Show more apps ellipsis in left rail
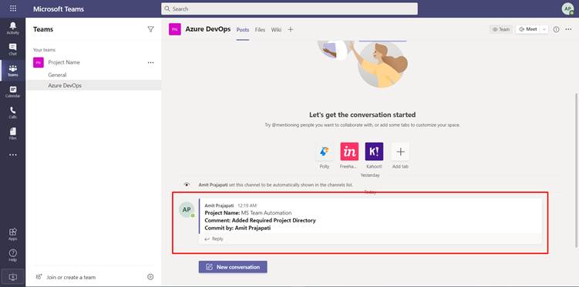 [13, 155]
